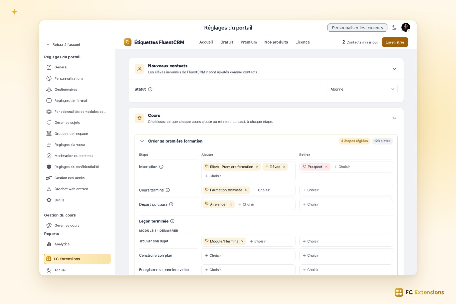This screenshot has width=456, height=304.
Task: Click the Crochet web entrant webhook icon
Action: 49,189
